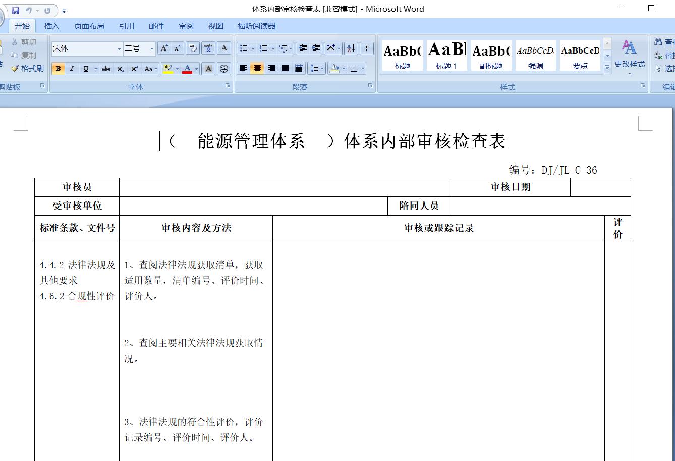This screenshot has width=675, height=461.
Task: Open the Styles pane dialog launcher
Action: (643, 86)
